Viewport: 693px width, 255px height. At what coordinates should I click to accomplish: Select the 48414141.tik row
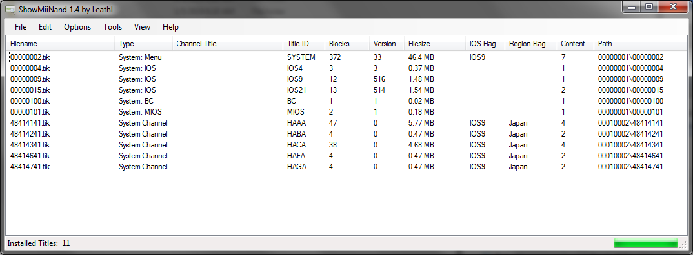coord(347,122)
